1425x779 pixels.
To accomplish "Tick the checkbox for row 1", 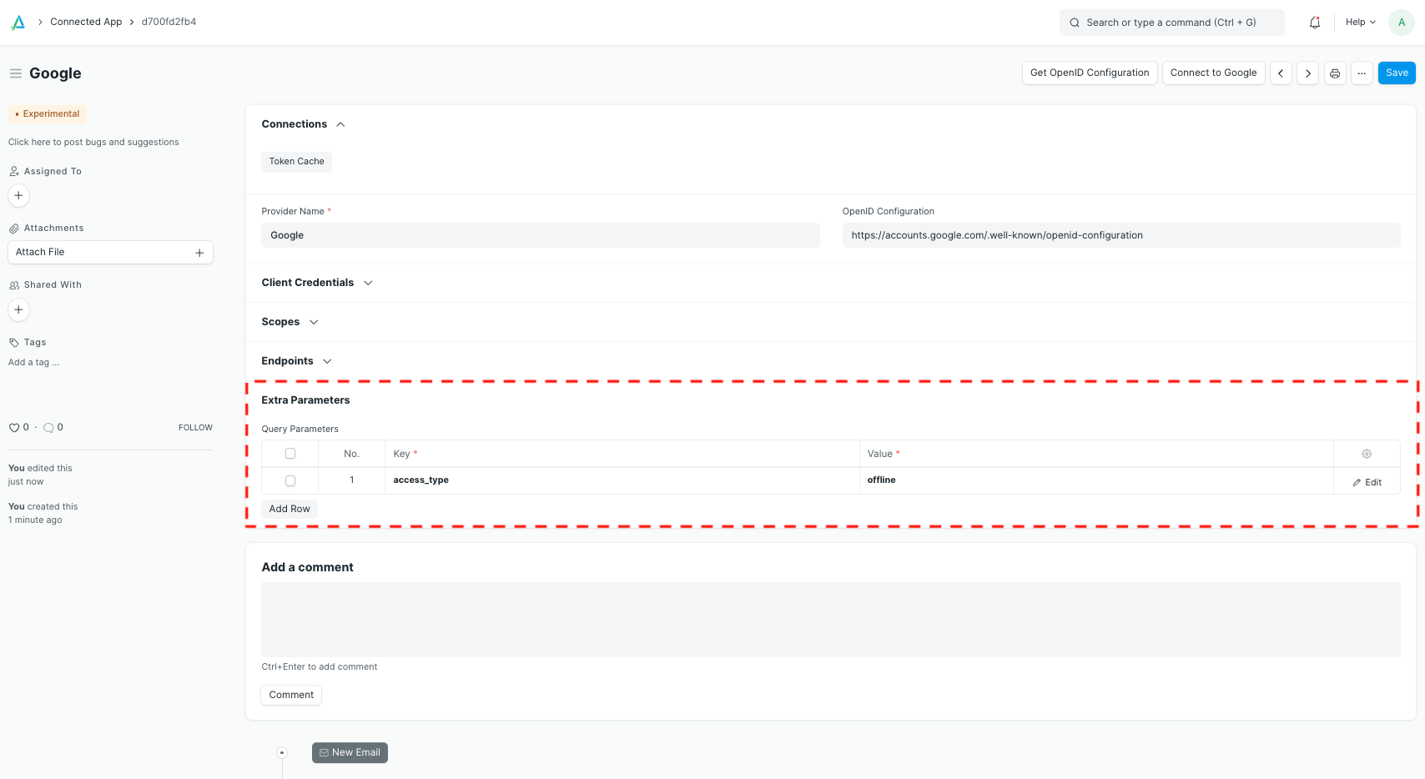I will coord(290,481).
